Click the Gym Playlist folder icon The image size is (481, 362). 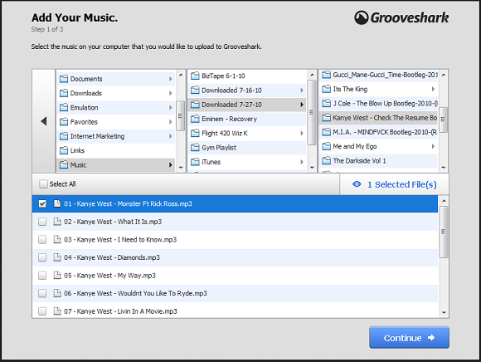(x=195, y=148)
